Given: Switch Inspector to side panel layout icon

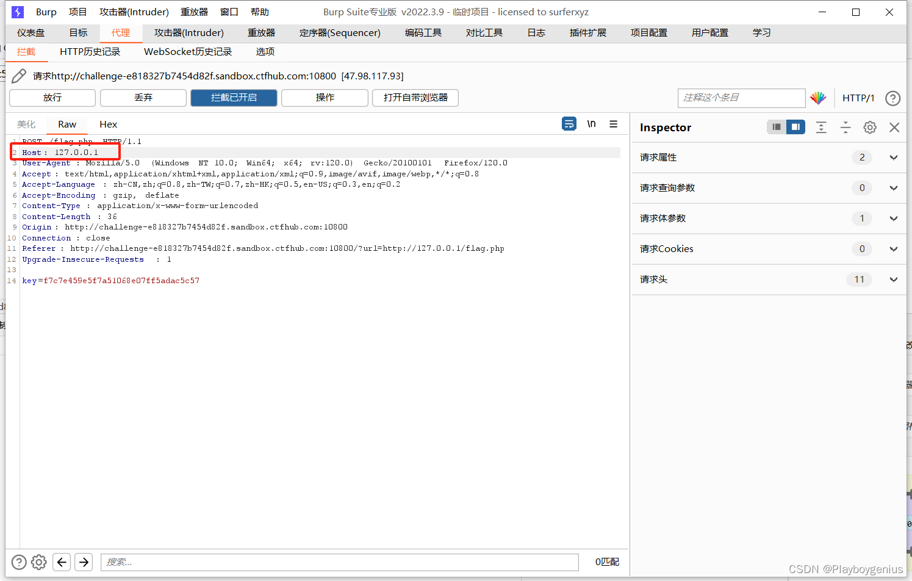Looking at the screenshot, I should 795,127.
